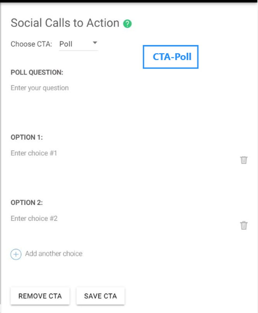This screenshot has width=258, height=313.
Task: Click the green help question mark icon
Action: click(x=127, y=24)
